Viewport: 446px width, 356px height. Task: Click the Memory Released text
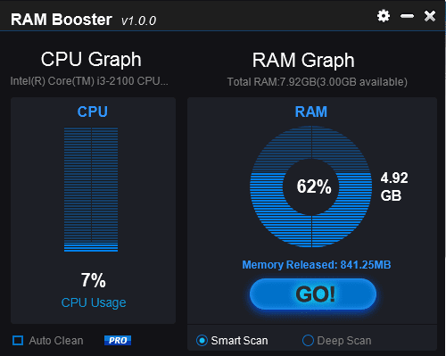[x=317, y=265]
